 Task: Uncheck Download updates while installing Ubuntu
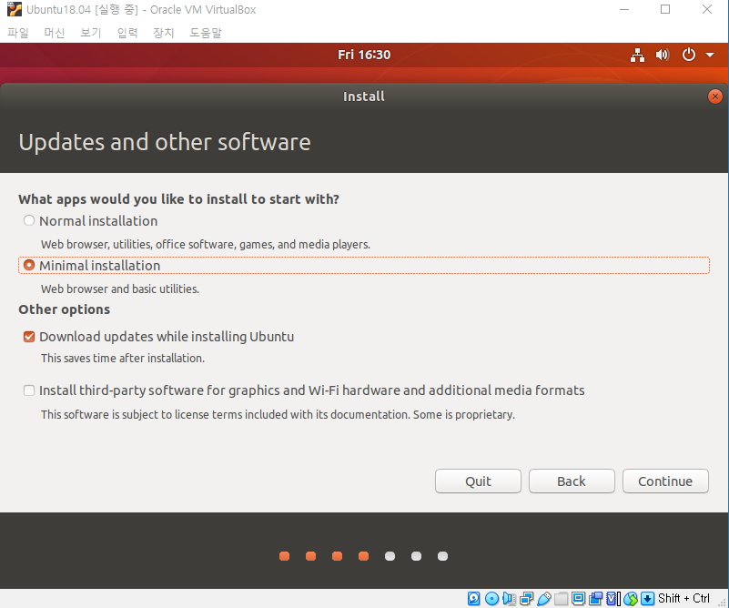(29, 337)
